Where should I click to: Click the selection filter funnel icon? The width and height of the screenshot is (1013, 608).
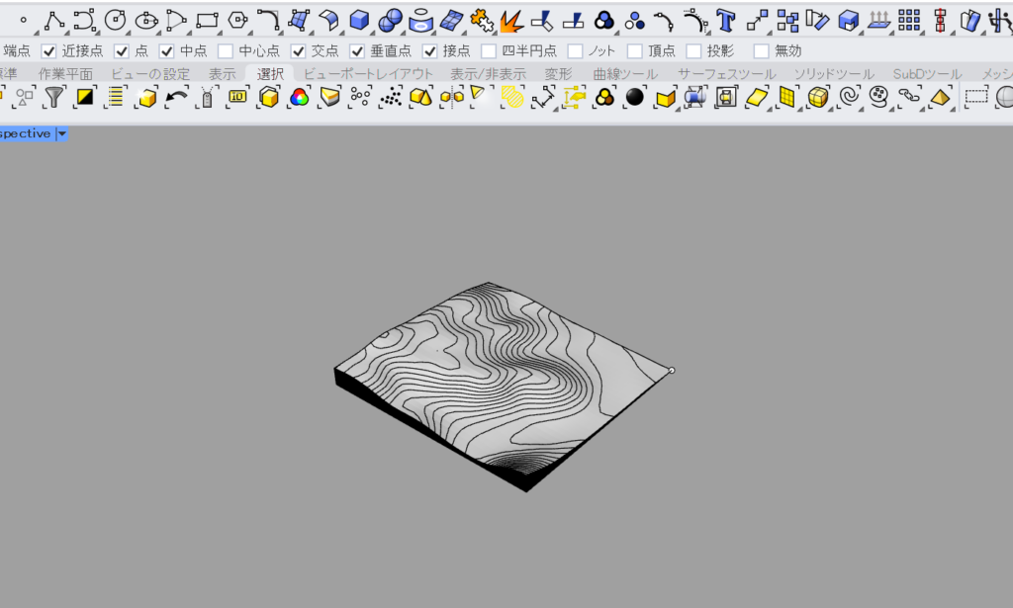tap(54, 96)
